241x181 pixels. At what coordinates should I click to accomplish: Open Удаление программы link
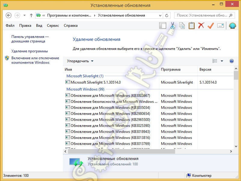click(x=29, y=51)
